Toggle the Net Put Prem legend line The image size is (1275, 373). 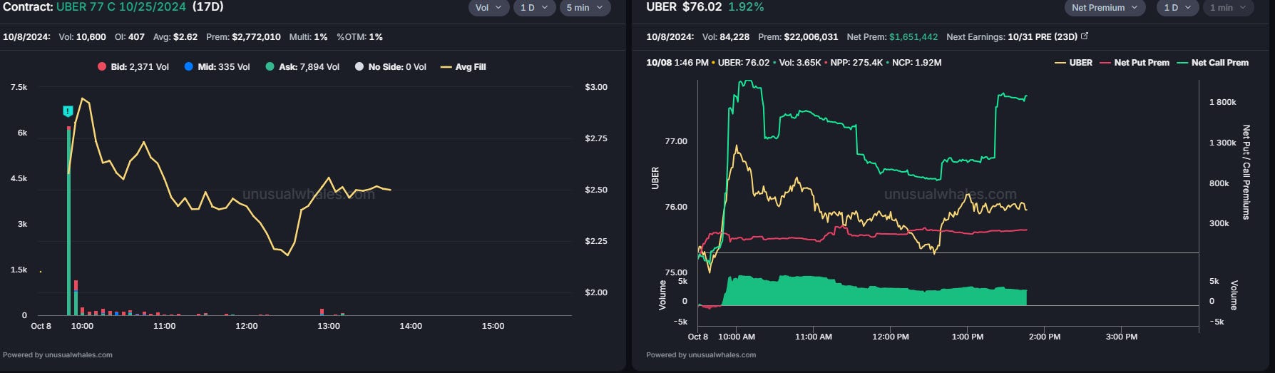[x=1135, y=63]
